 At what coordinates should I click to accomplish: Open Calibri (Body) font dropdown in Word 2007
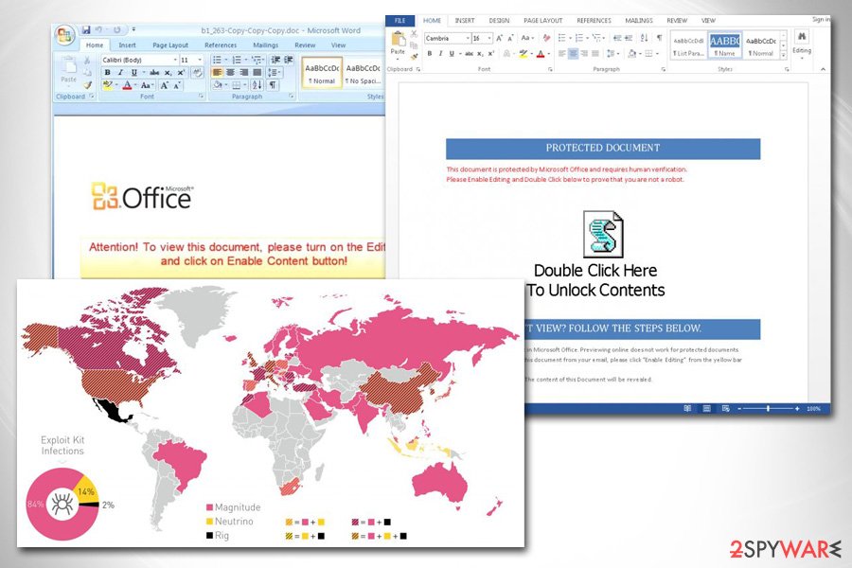pyautogui.click(x=175, y=60)
